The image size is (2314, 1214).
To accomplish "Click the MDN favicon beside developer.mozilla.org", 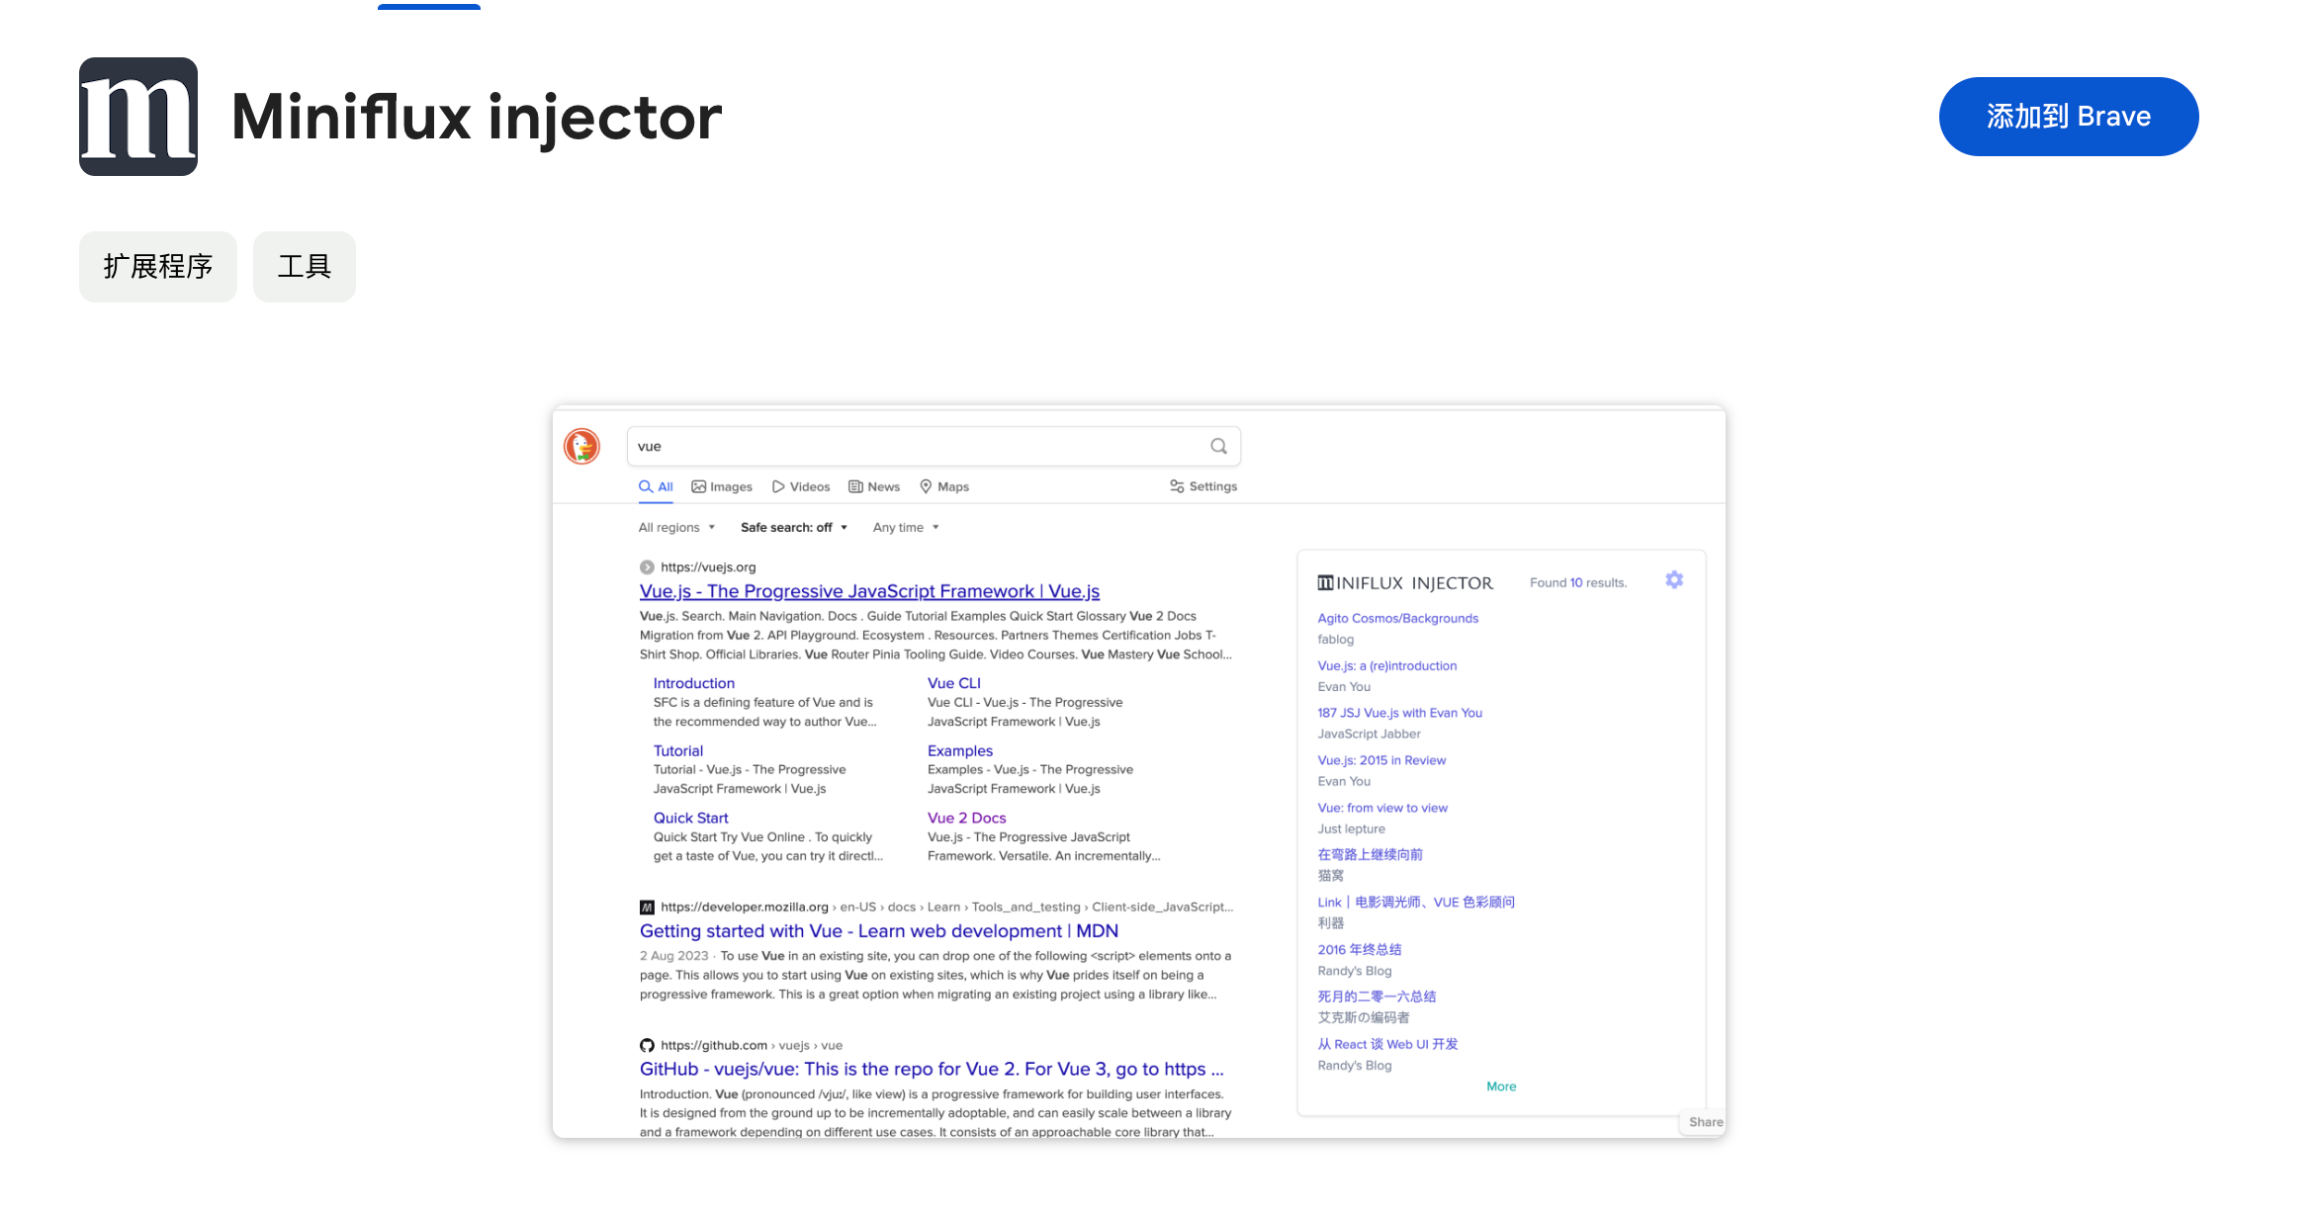I will click(x=647, y=907).
